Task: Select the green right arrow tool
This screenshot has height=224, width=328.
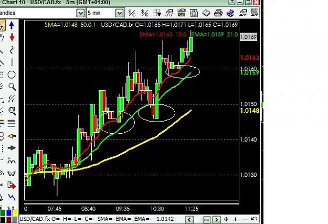Action: (x=12, y=148)
